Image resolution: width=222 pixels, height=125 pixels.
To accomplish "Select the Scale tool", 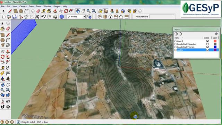I will [x=2, y=62].
